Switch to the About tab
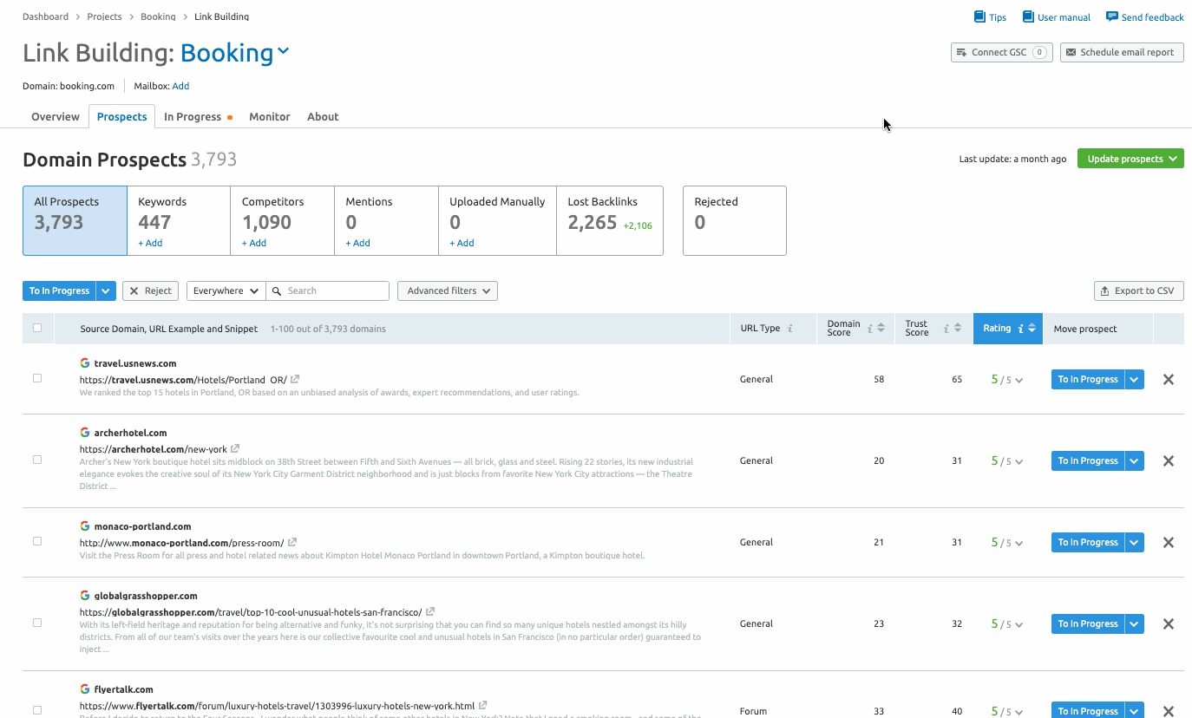 [x=323, y=116]
